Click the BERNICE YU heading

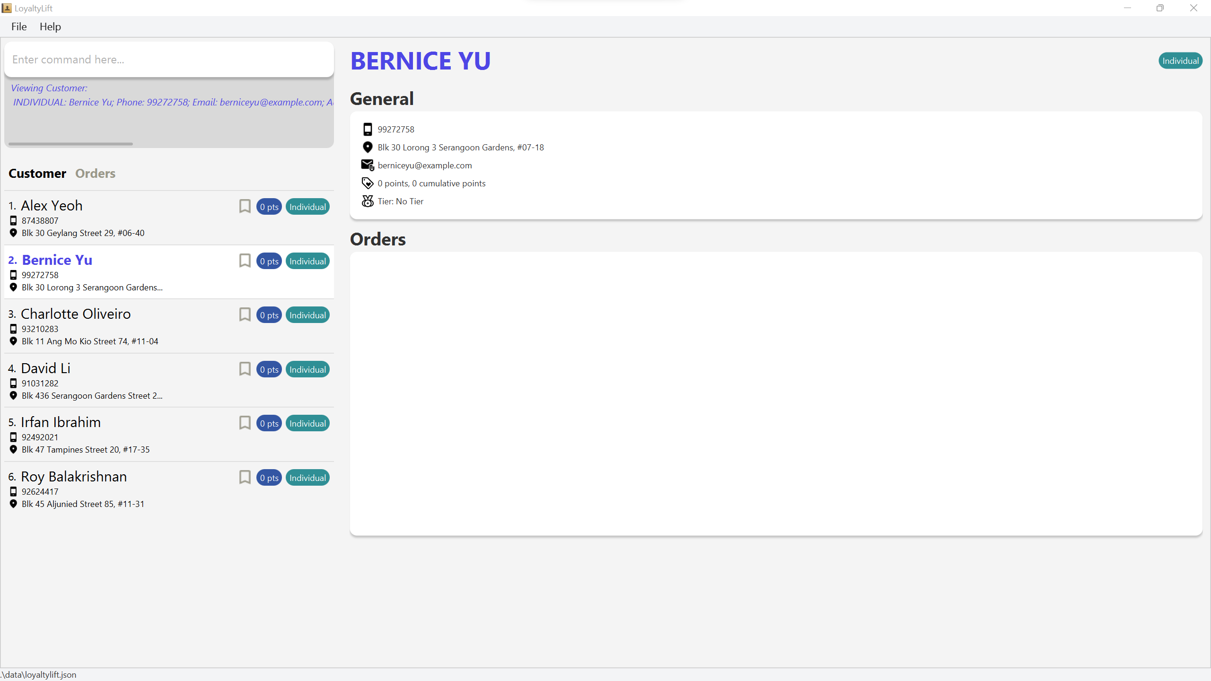[x=421, y=61]
